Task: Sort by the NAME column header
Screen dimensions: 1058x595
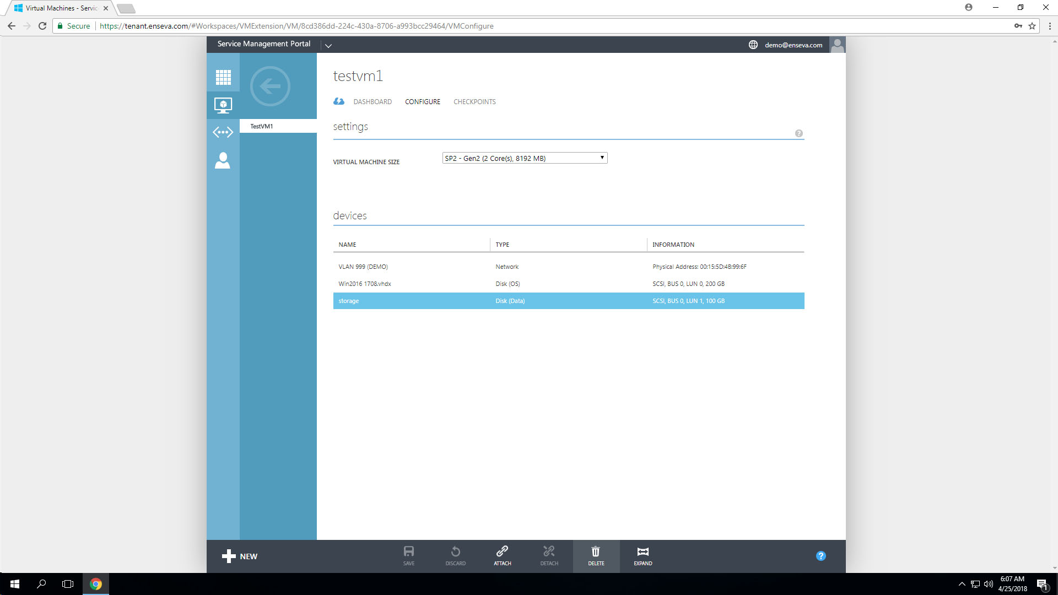Action: pos(347,245)
